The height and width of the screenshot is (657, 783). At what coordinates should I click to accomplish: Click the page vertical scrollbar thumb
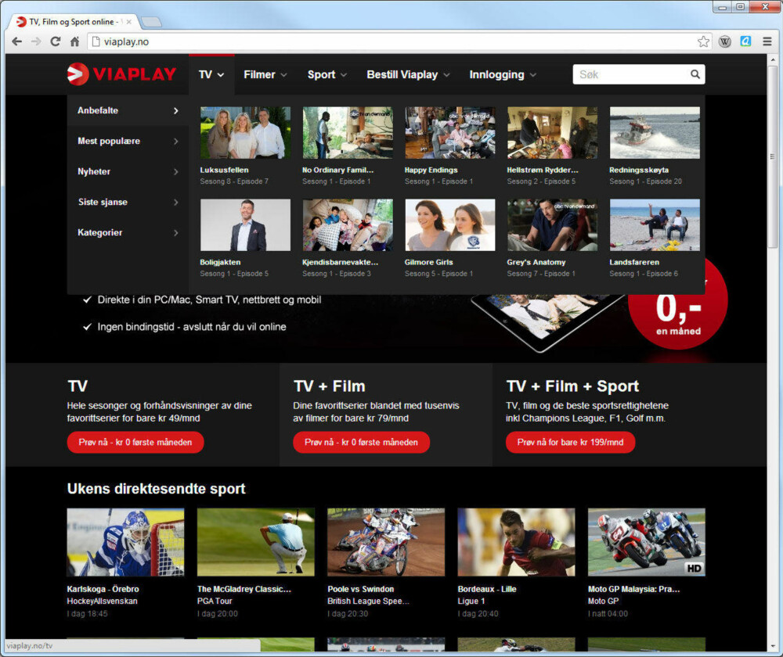point(772,156)
